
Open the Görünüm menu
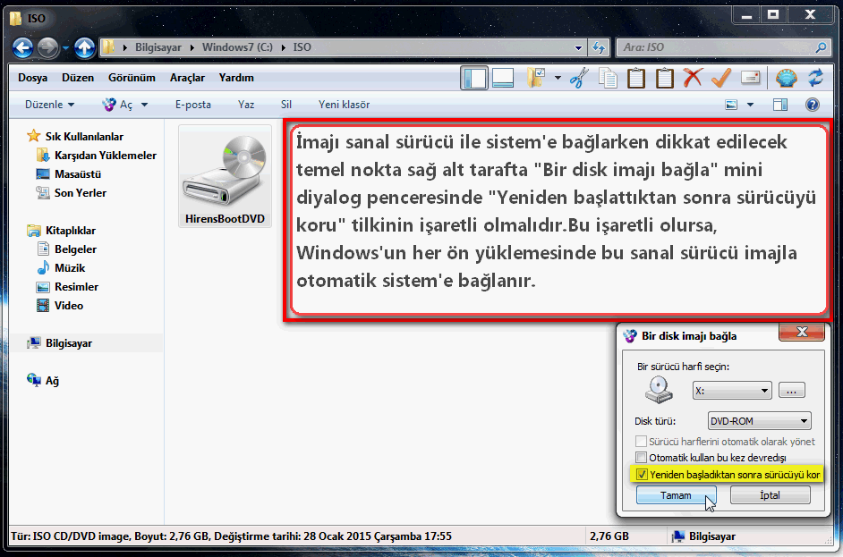click(x=132, y=78)
